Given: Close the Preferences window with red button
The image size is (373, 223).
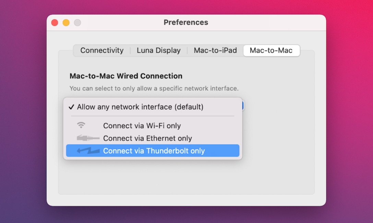Looking at the screenshot, I should [55, 23].
